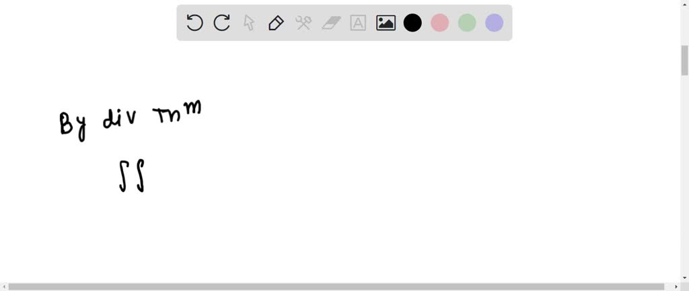Click the horizontal scrollbar thumb
The width and height of the screenshot is (689, 291).
point(336,286)
